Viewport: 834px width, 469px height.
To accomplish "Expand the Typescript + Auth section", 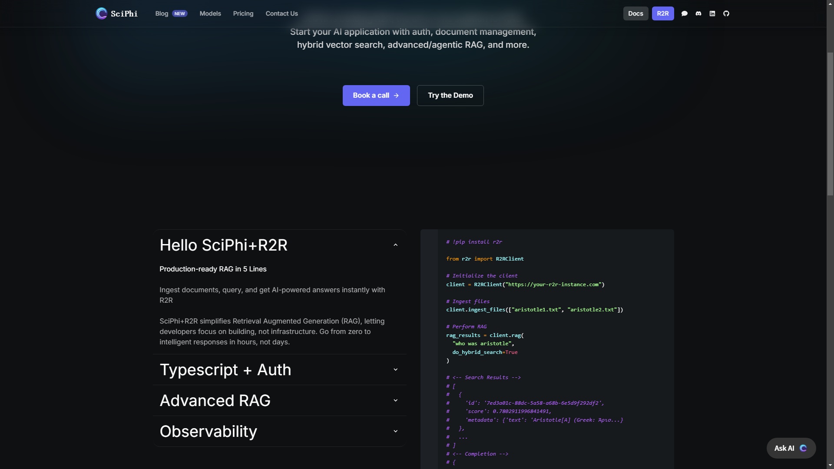I will pyautogui.click(x=395, y=369).
